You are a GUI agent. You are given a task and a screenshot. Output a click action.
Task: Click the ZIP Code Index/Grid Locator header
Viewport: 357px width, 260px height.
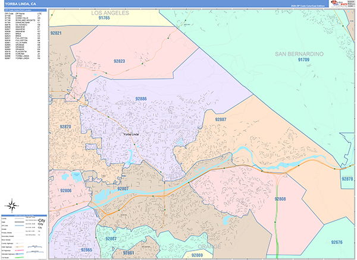click(x=26, y=10)
